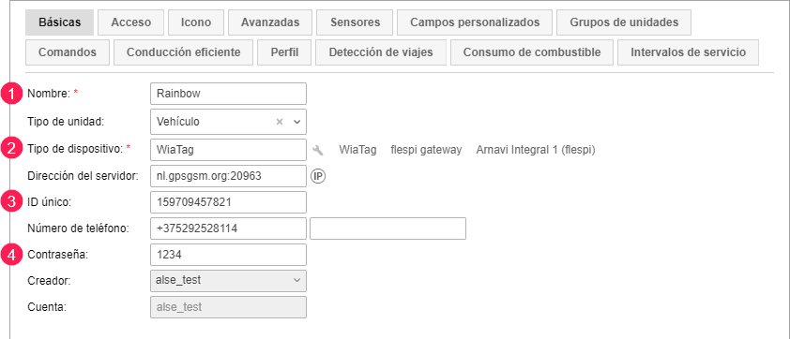The image size is (790, 339).
Task: Clear unit type with the X icon
Action: [279, 122]
